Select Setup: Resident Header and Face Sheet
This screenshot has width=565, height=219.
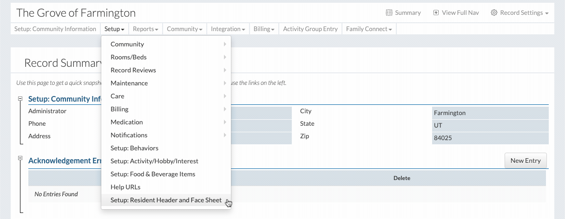point(166,200)
